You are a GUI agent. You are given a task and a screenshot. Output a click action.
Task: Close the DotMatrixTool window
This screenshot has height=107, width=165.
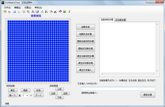[159, 2]
